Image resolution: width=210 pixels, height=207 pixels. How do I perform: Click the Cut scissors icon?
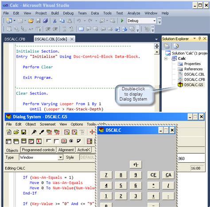pos(54,21)
